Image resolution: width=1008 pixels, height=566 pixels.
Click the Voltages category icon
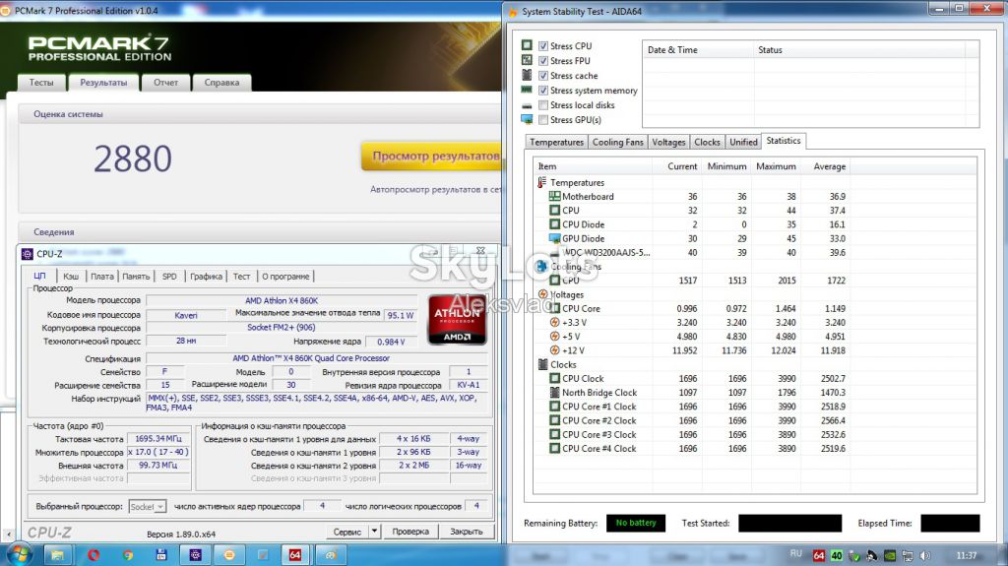[x=542, y=294]
